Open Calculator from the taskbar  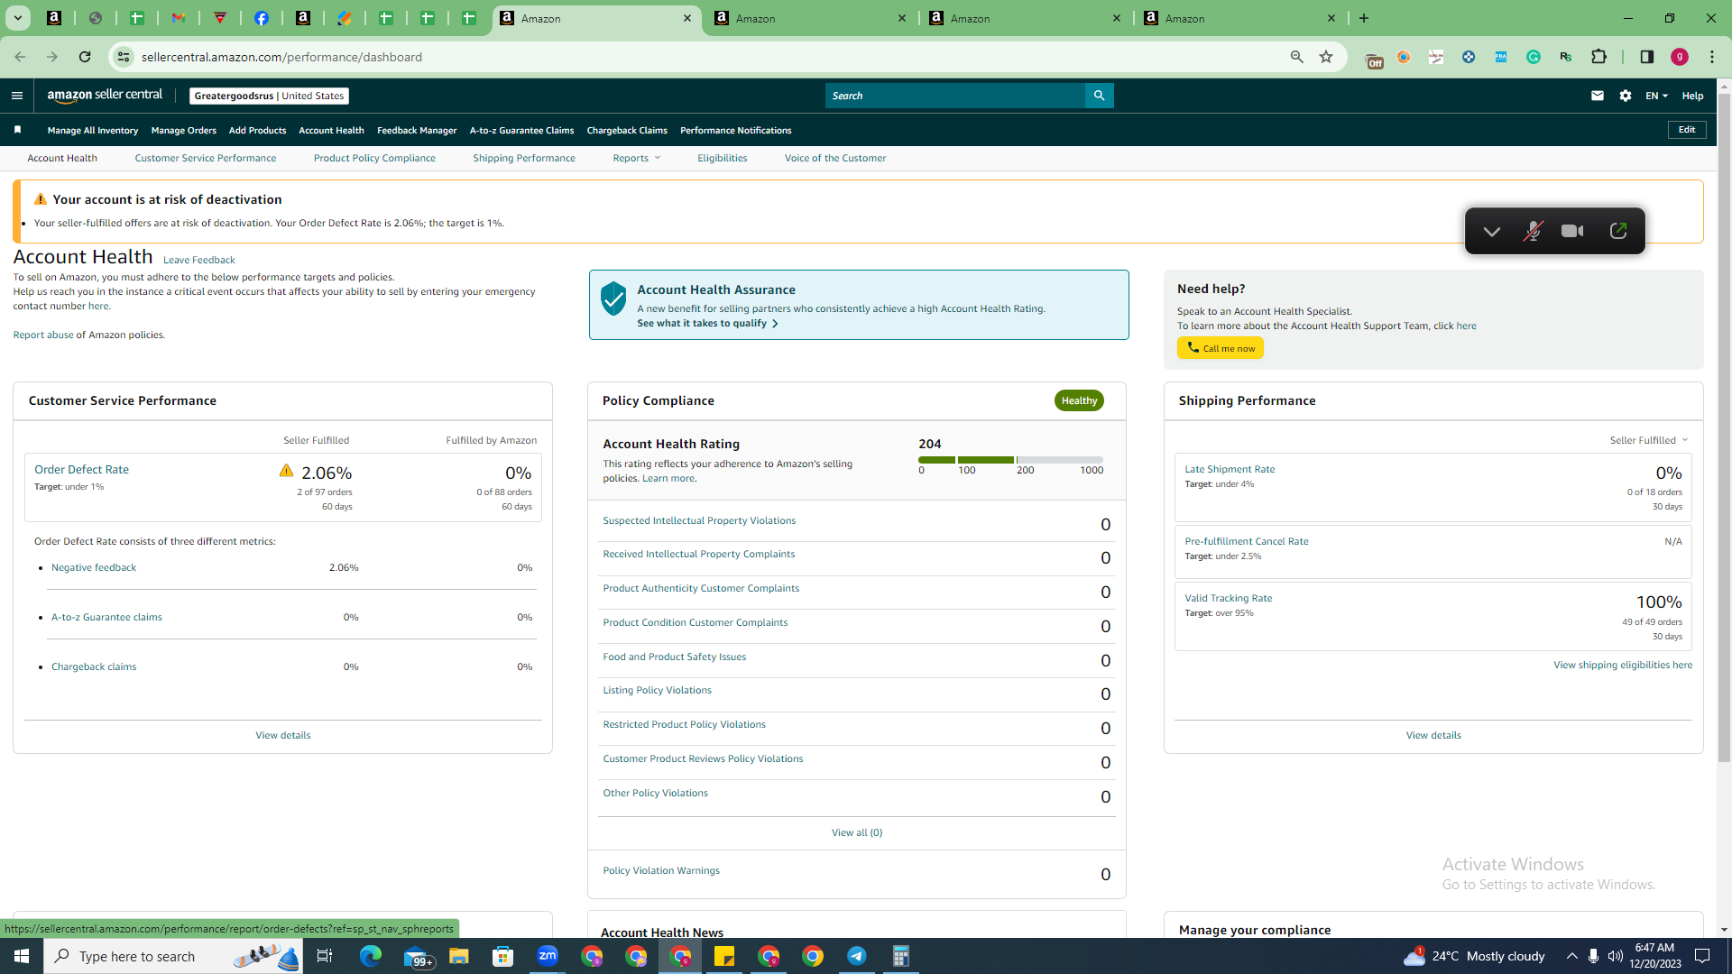click(x=901, y=956)
